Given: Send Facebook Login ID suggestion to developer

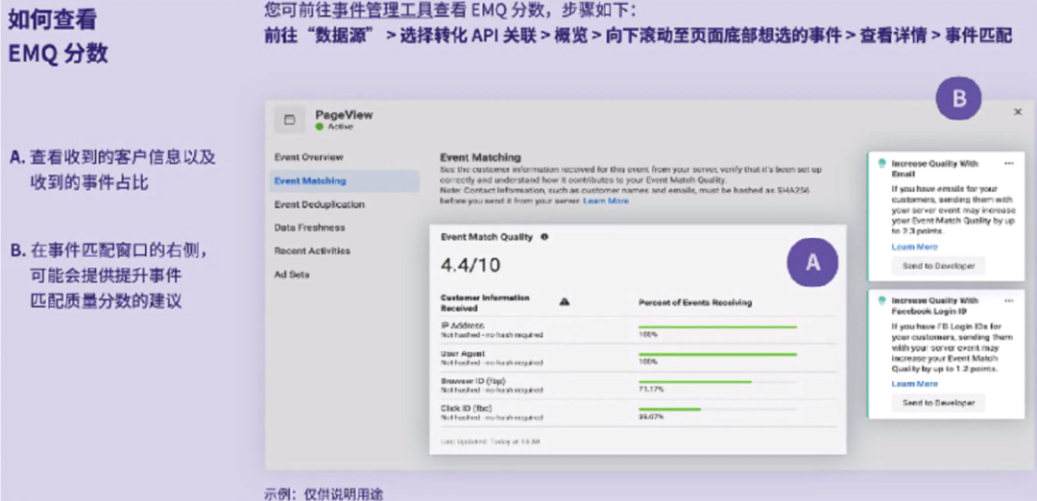Looking at the screenshot, I should tap(938, 402).
